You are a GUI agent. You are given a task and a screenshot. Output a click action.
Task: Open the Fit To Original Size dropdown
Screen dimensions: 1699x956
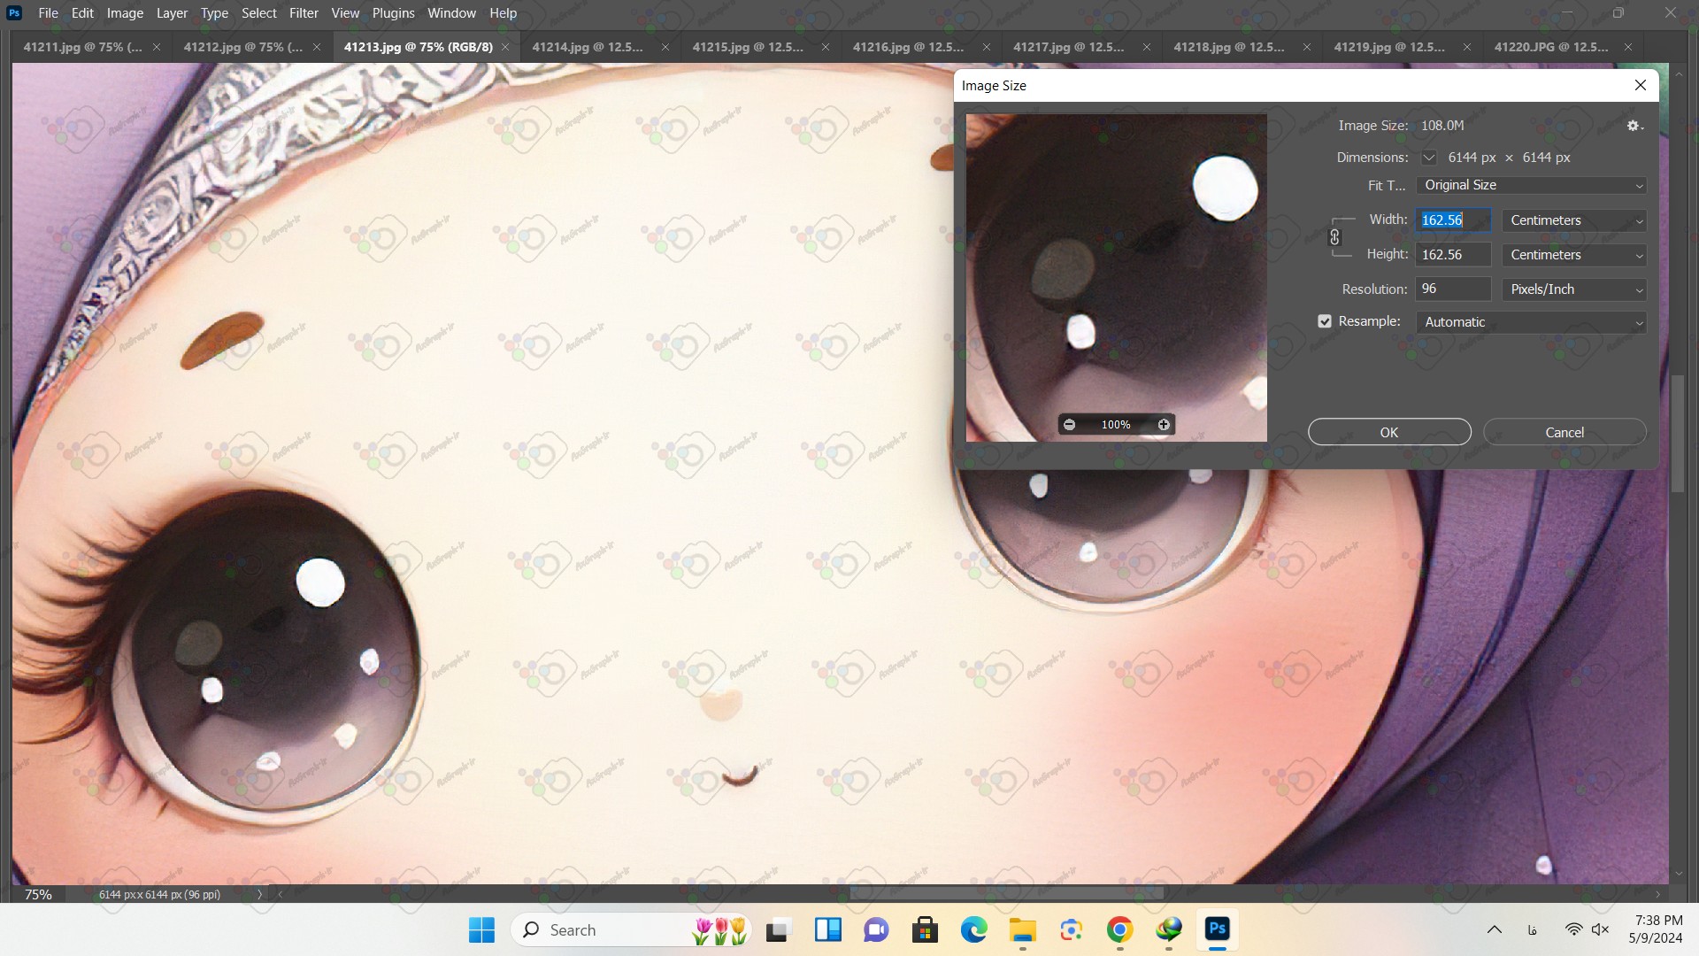pos(1531,185)
